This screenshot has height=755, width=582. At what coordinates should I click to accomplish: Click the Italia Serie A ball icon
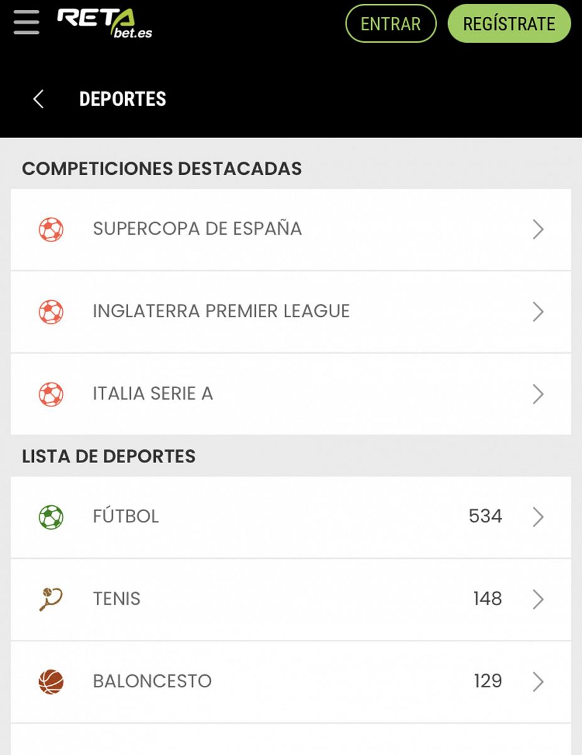click(x=51, y=394)
